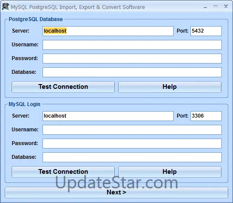Image resolution: width=233 pixels, height=203 pixels.
Task: Click the PostgreSQL Database name field
Action: click(132, 72)
